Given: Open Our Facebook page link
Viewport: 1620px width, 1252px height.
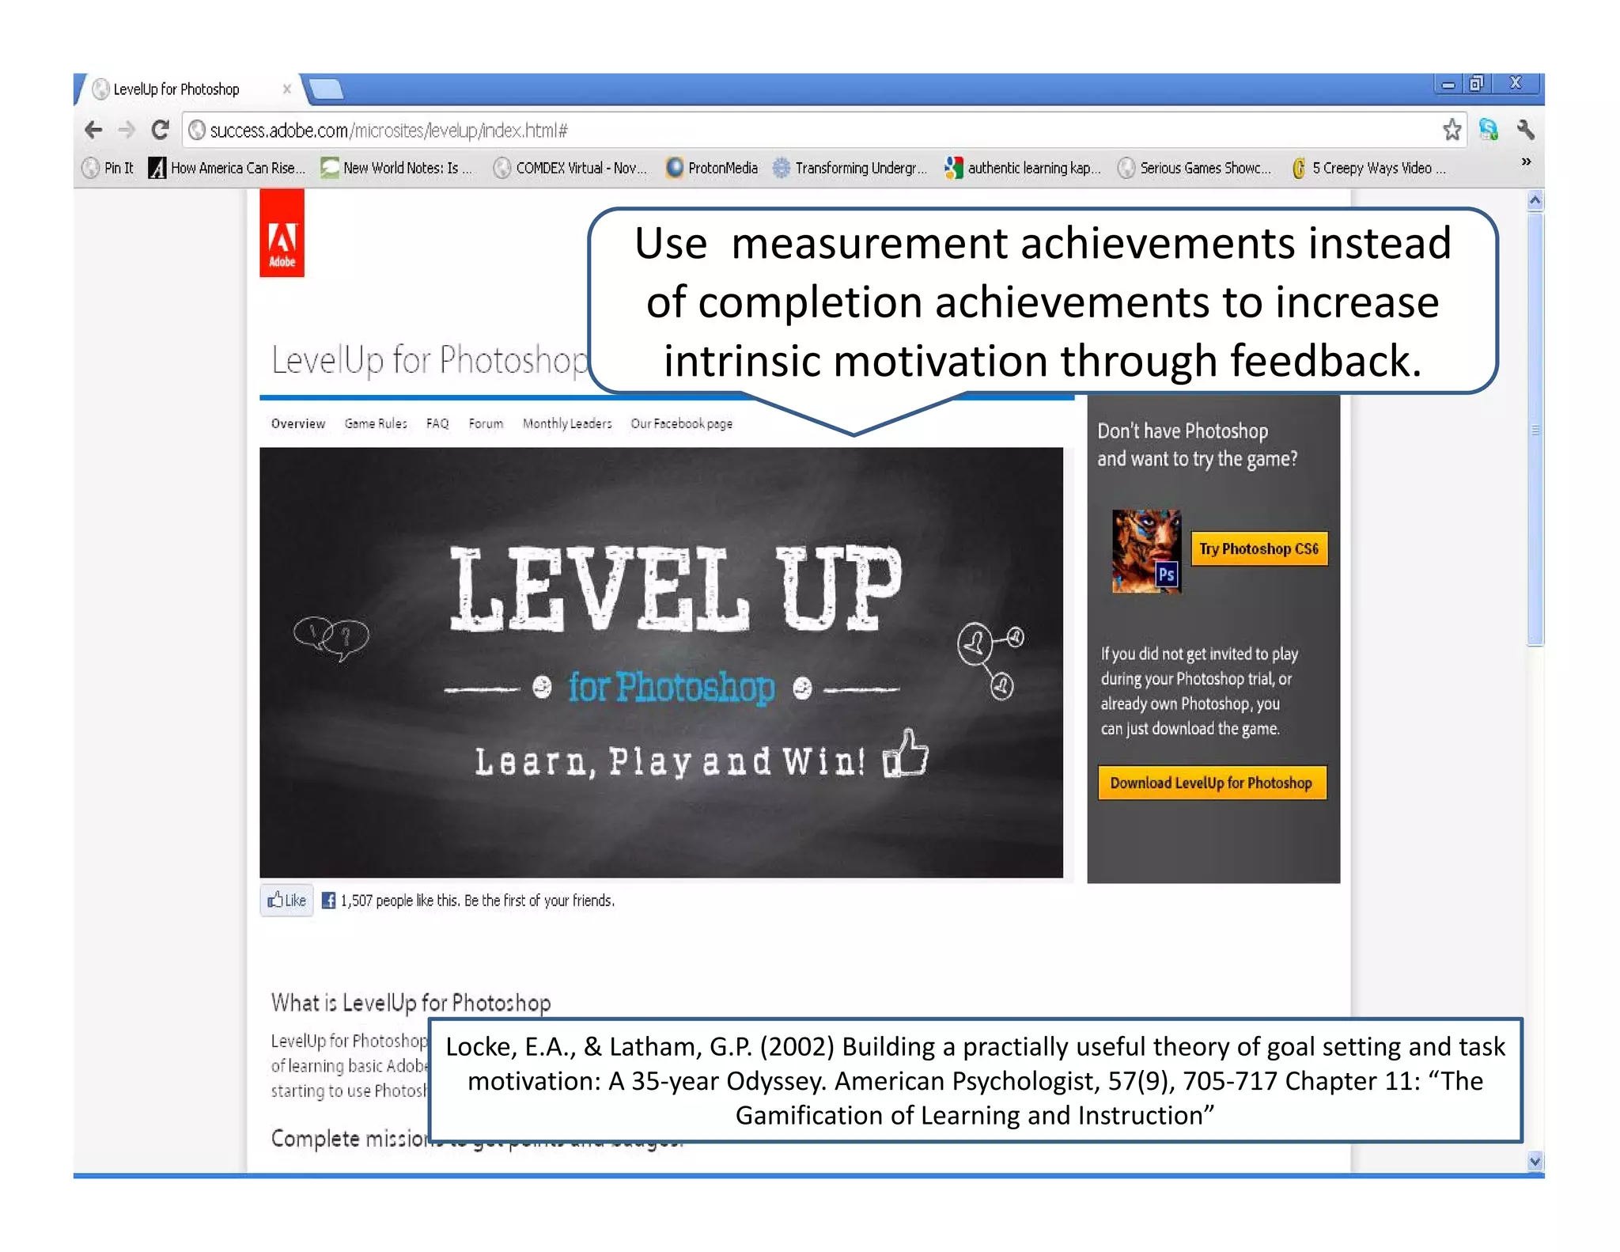Looking at the screenshot, I should pyautogui.click(x=681, y=424).
